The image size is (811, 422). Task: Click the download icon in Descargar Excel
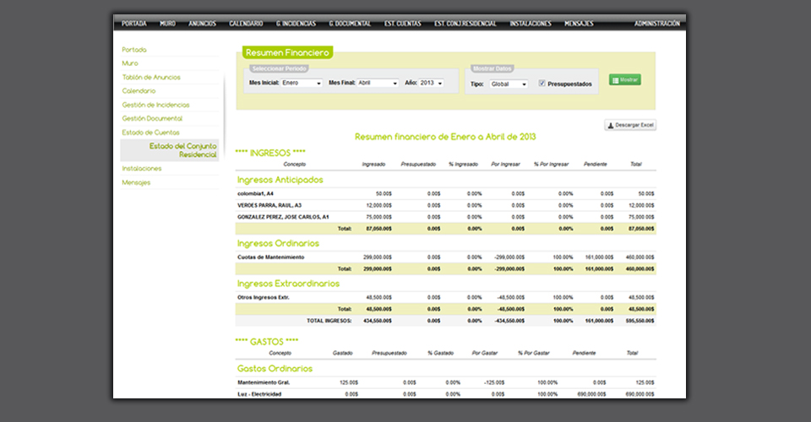tap(610, 126)
